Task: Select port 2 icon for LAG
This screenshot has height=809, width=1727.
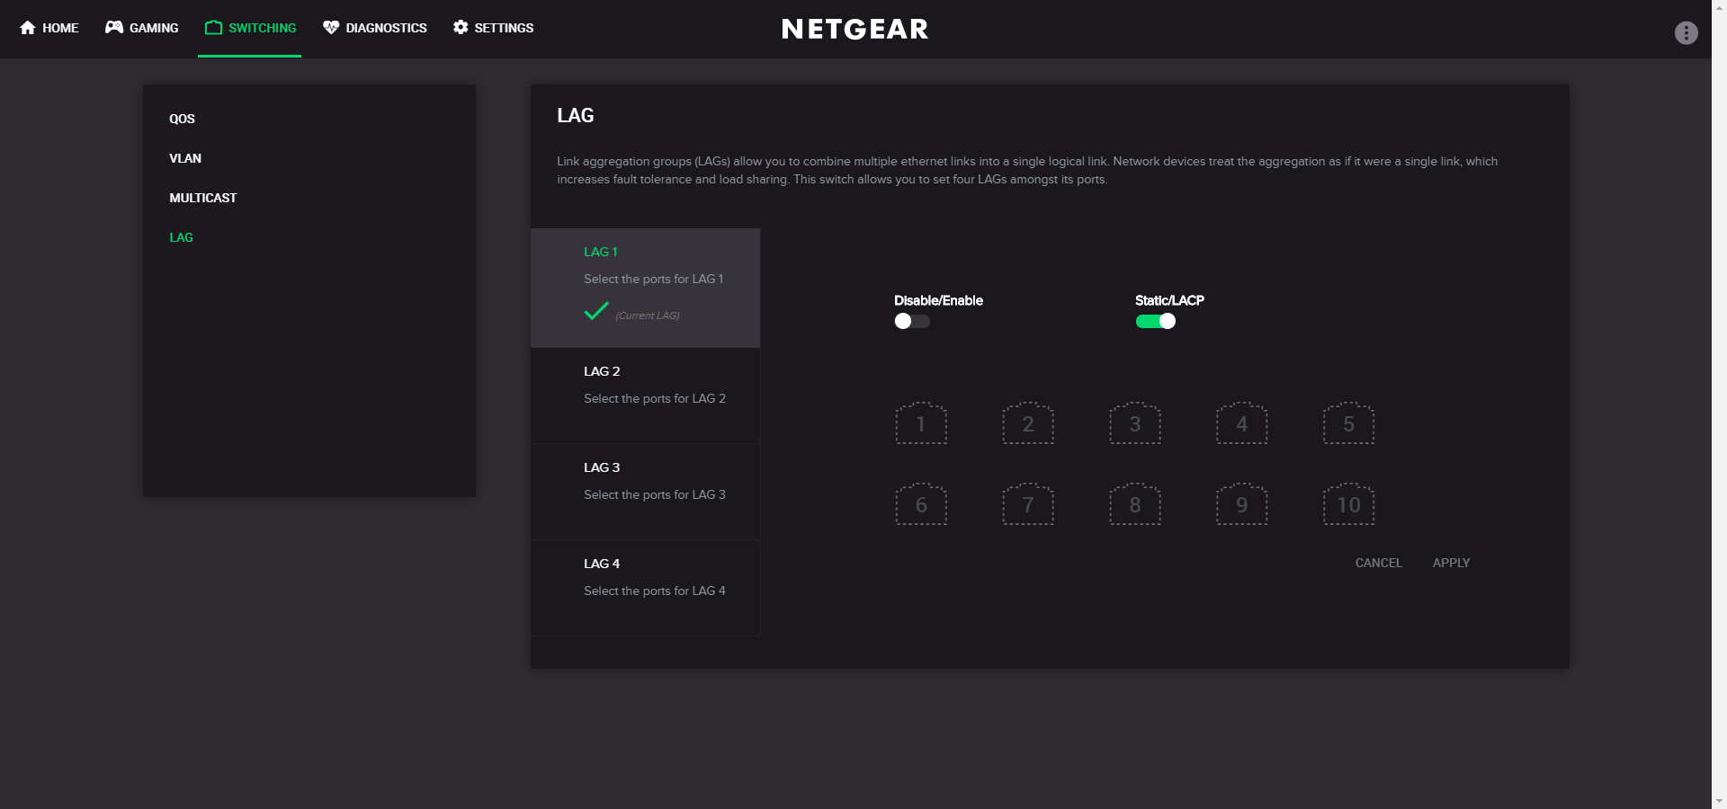Action: (x=1028, y=422)
